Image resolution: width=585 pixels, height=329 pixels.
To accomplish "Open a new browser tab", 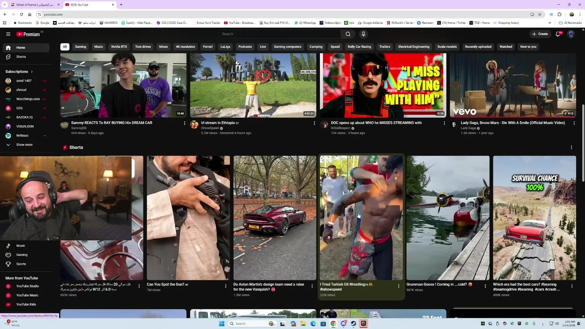I will (121, 5).
